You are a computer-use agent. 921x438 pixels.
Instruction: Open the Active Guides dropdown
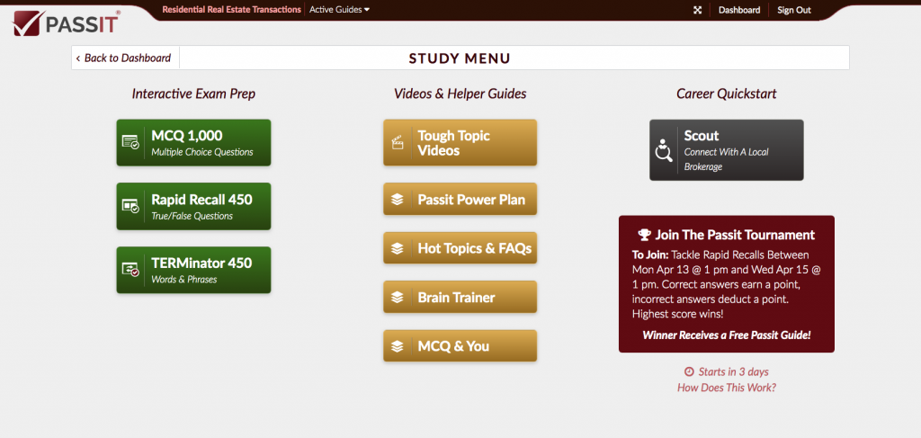point(339,9)
